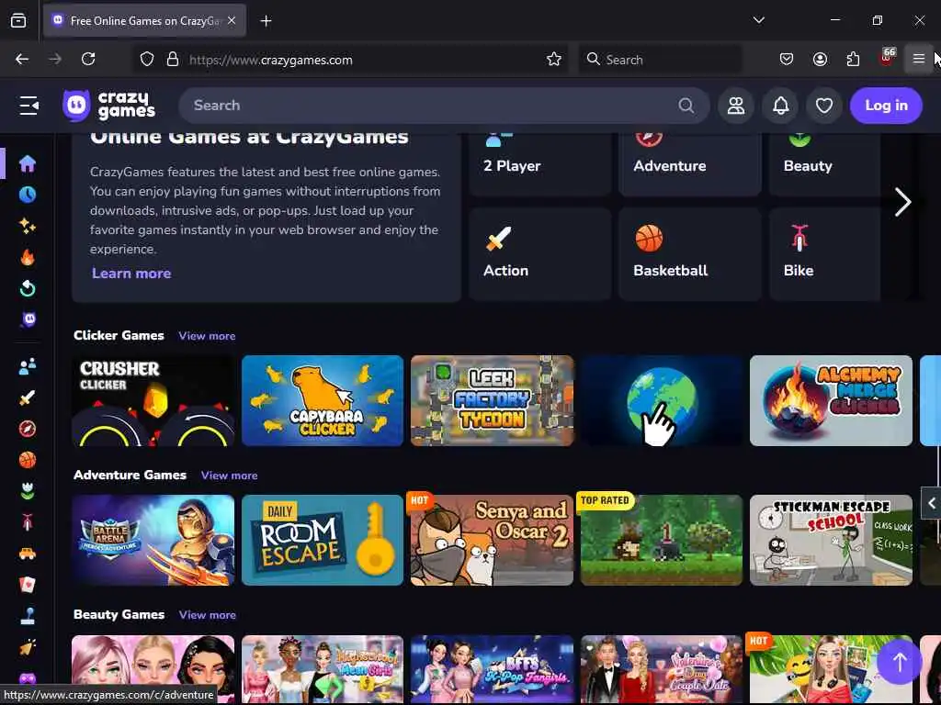Open the Adventure category card

(x=690, y=163)
